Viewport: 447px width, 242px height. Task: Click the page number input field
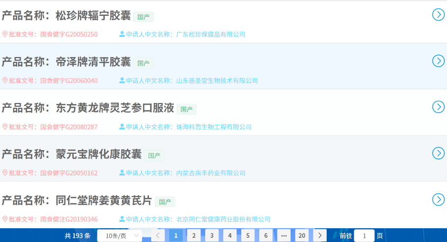pos(364,236)
